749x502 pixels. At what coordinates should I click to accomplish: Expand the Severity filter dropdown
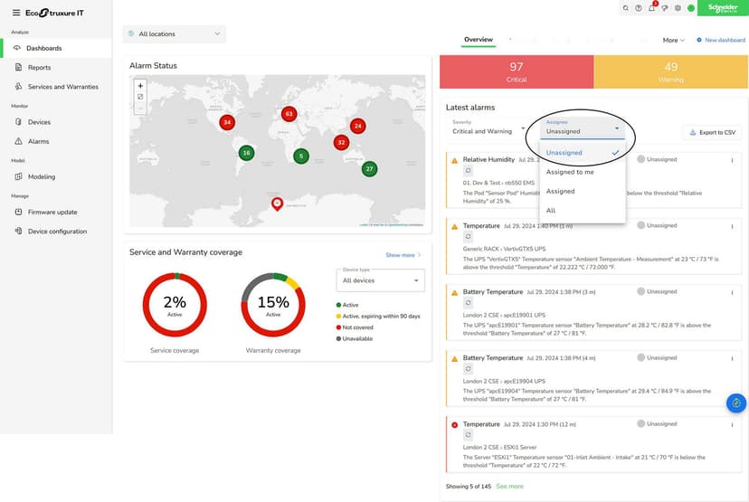488,128
